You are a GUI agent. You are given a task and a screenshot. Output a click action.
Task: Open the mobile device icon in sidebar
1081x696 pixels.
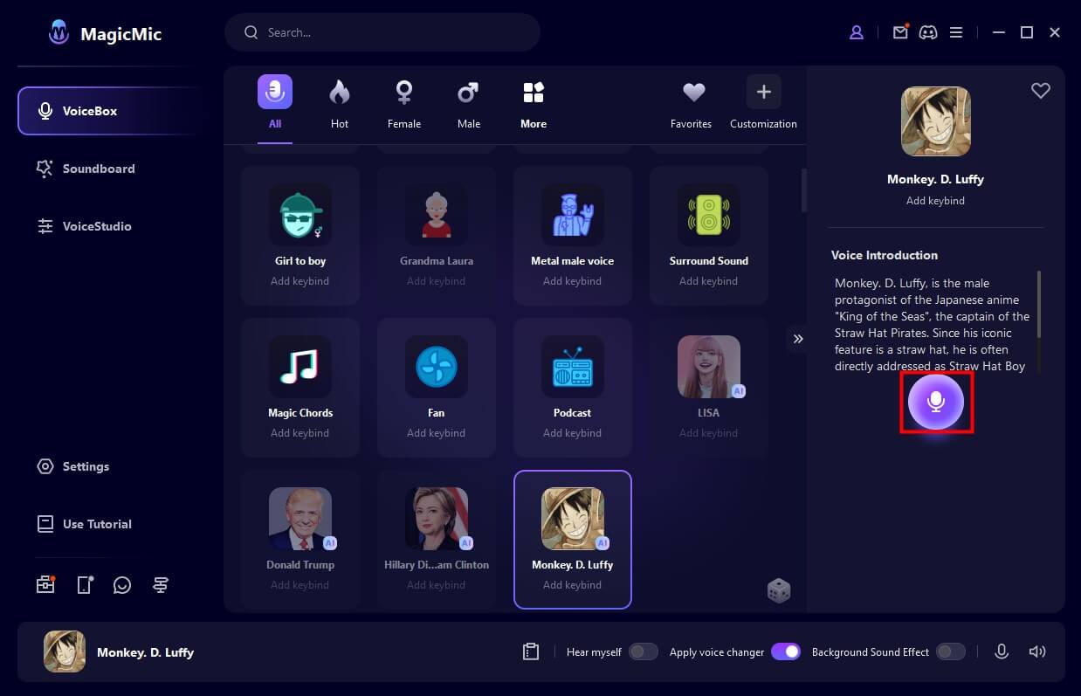84,585
